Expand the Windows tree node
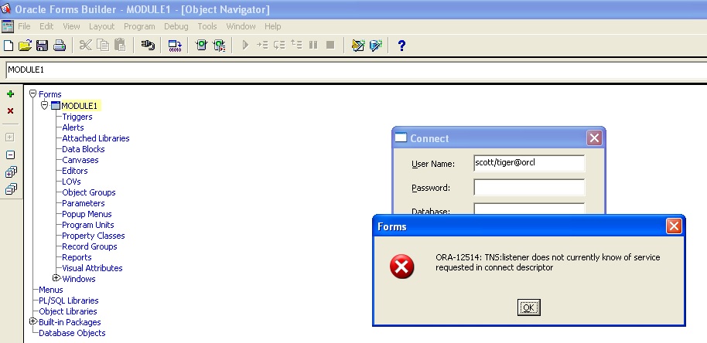Image resolution: width=707 pixels, height=343 pixels. tap(56, 278)
